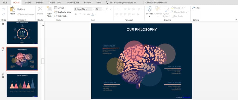Toggle Bold formatting button
The height and width of the screenshot is (100, 238).
pyautogui.click(x=76, y=14)
